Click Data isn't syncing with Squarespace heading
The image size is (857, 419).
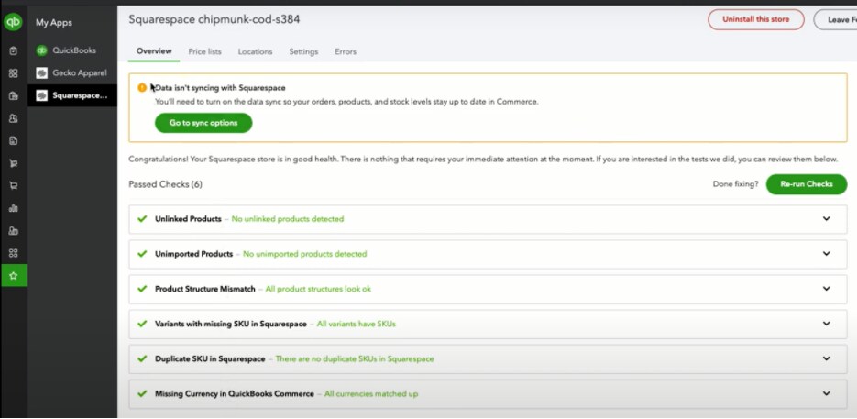pos(220,87)
